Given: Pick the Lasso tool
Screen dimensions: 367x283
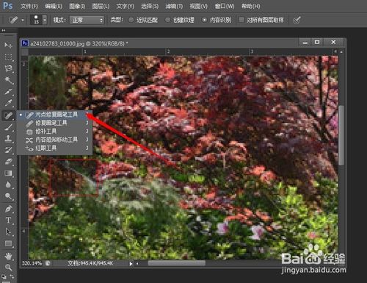Looking at the screenshot, I should 8,68.
